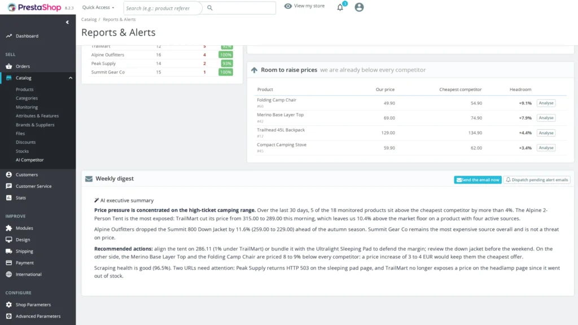
Task: Open the Stats menu
Action: (x=21, y=198)
